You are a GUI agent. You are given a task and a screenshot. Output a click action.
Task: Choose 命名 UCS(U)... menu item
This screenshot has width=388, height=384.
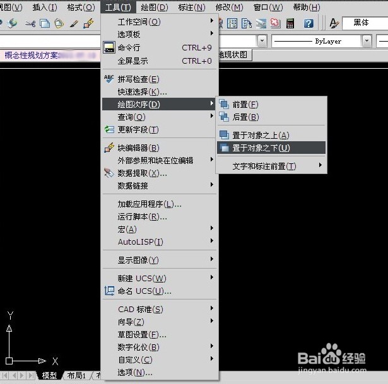tap(160, 291)
